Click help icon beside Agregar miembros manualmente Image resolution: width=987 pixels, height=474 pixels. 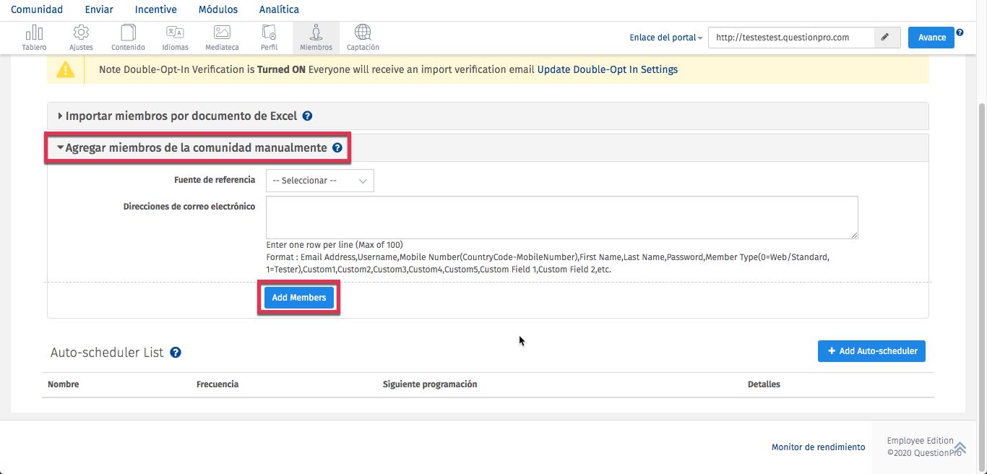click(337, 148)
